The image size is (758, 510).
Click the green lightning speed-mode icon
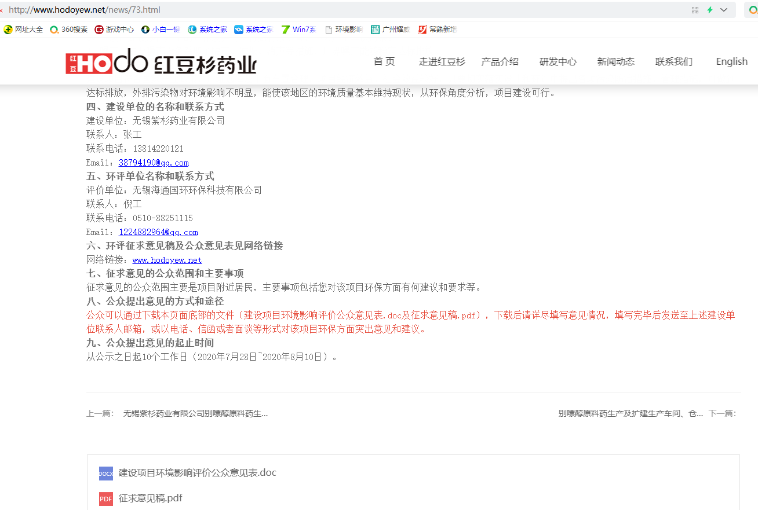710,10
